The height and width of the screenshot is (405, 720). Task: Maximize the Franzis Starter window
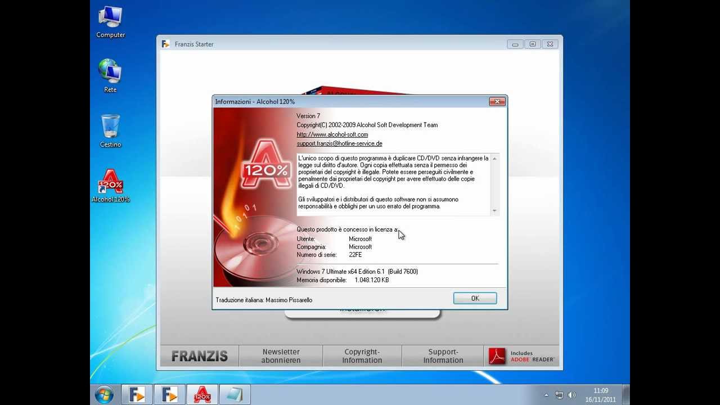(532, 44)
